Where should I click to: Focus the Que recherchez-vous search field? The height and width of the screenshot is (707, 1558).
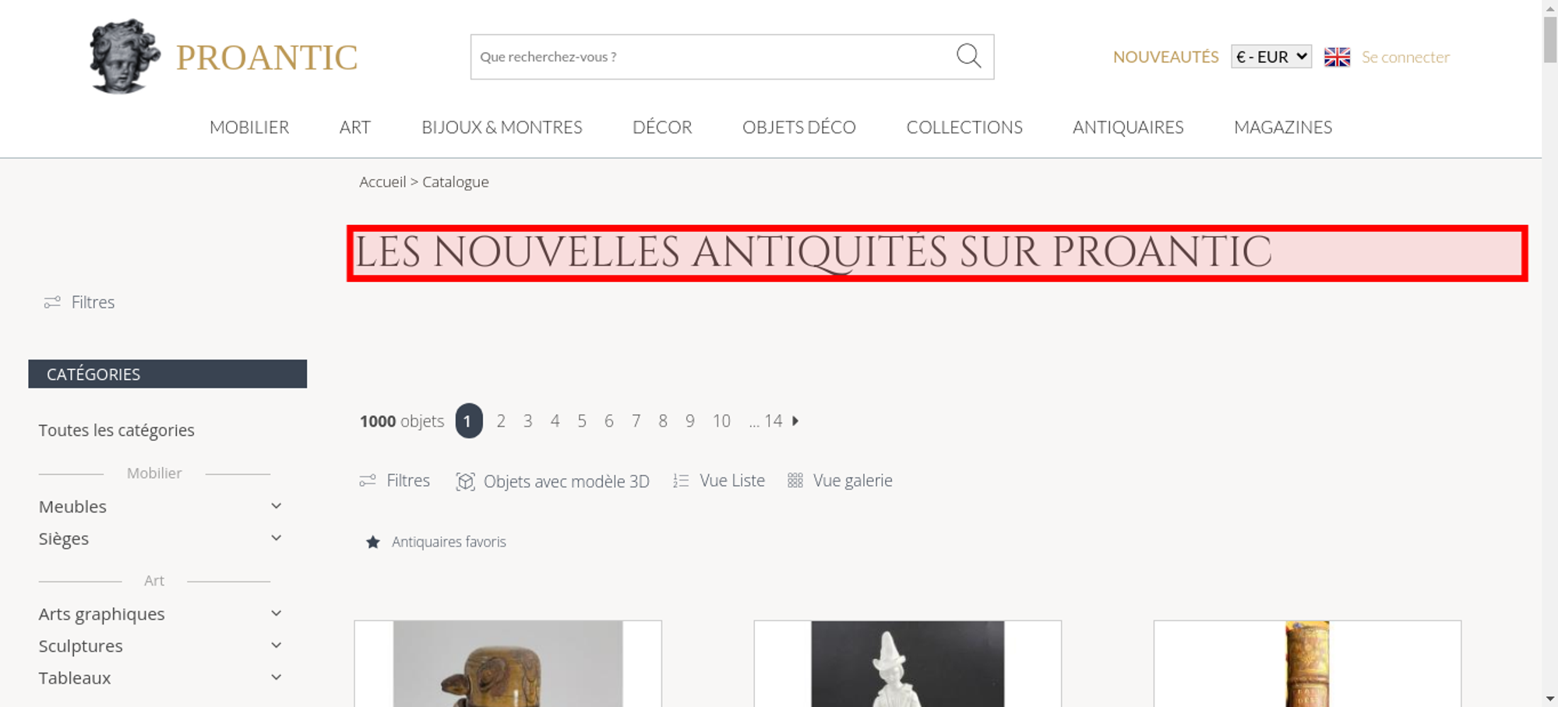(x=713, y=57)
